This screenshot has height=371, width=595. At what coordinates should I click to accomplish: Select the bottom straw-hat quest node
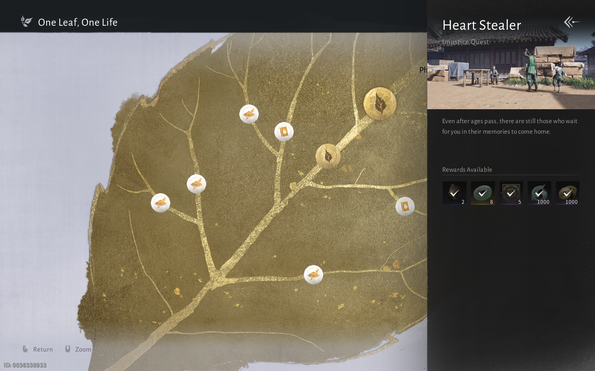(x=313, y=275)
